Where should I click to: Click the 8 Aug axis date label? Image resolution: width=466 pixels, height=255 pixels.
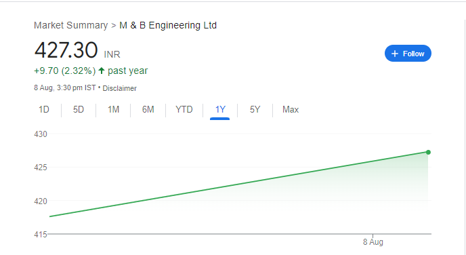pyautogui.click(x=373, y=242)
